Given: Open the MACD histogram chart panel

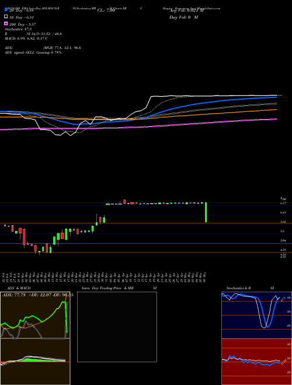Looking at the screenshot, I should 35,362.
